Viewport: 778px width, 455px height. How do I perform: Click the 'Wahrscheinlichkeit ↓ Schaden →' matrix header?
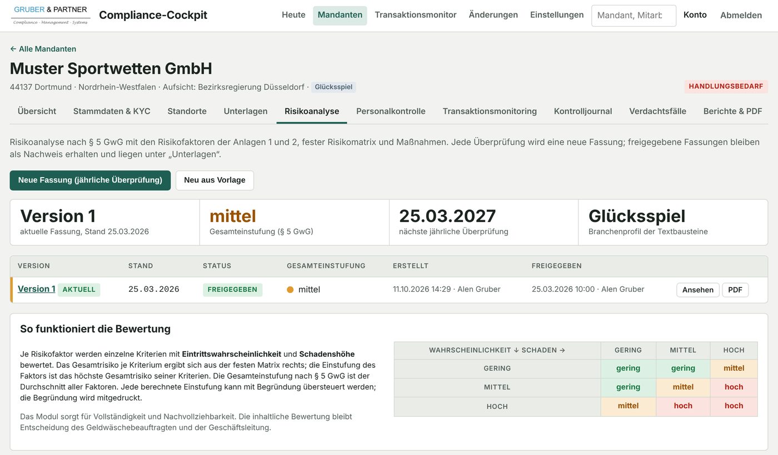tap(497, 350)
